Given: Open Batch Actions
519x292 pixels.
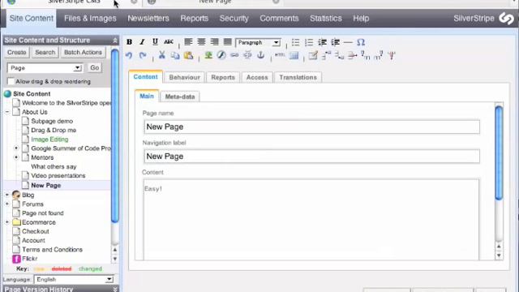Looking at the screenshot, I should click(x=83, y=52).
